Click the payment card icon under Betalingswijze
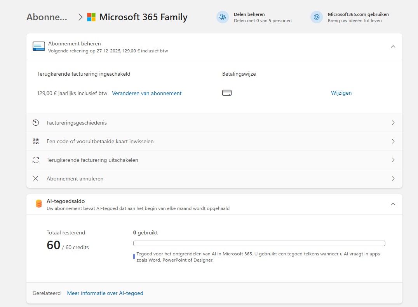418x307 pixels. coord(227,93)
